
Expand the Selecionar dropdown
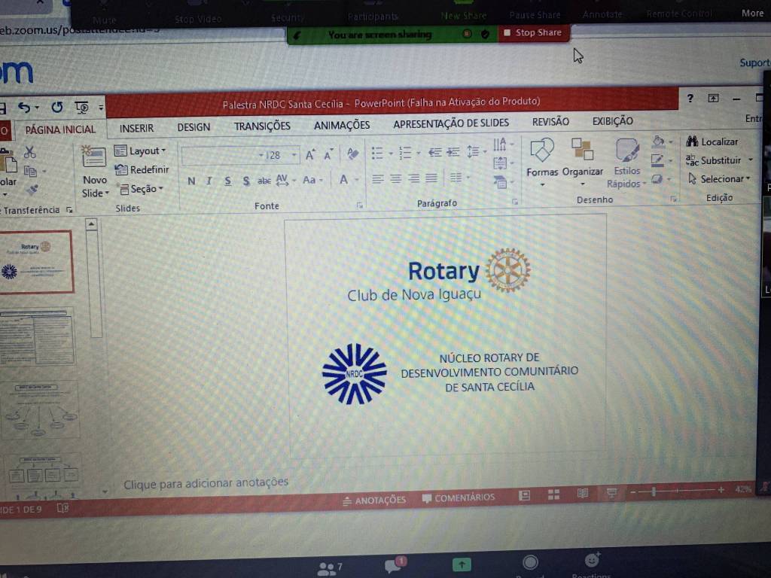(x=720, y=179)
